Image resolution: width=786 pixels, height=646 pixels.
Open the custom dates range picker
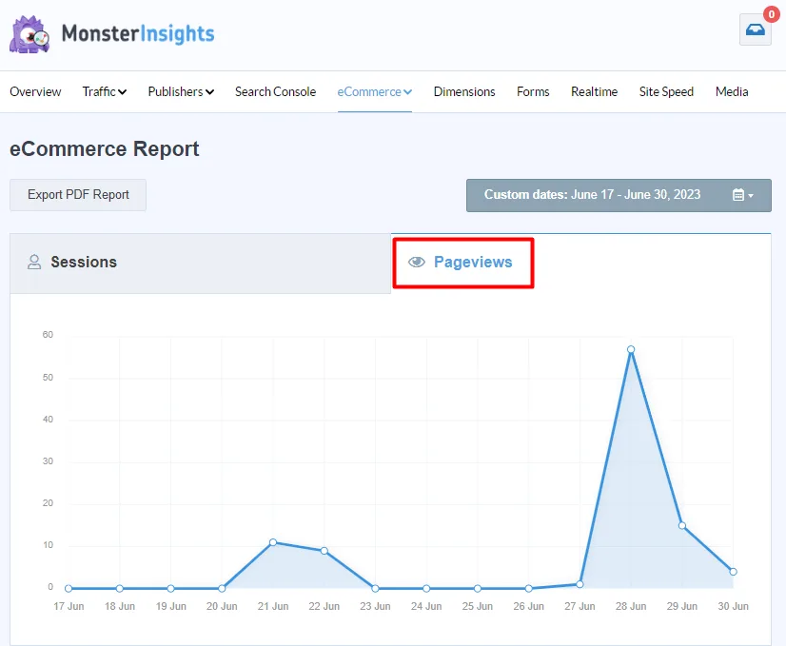618,195
